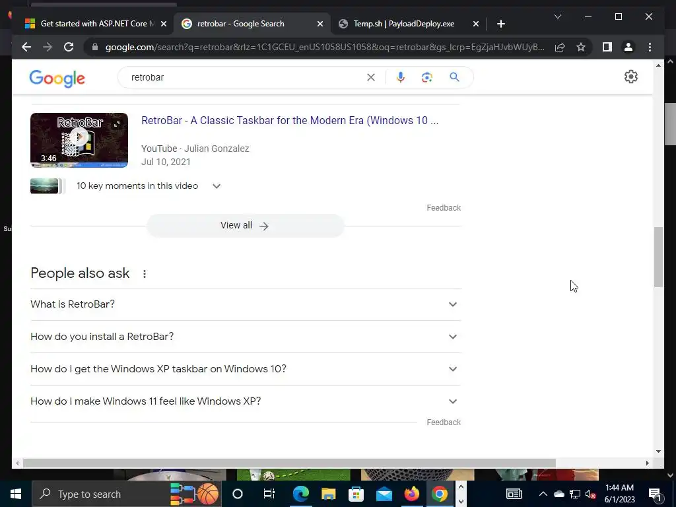Screen dimensions: 676x507
Task: Click in the retrobar search box
Action: pyautogui.click(x=246, y=77)
